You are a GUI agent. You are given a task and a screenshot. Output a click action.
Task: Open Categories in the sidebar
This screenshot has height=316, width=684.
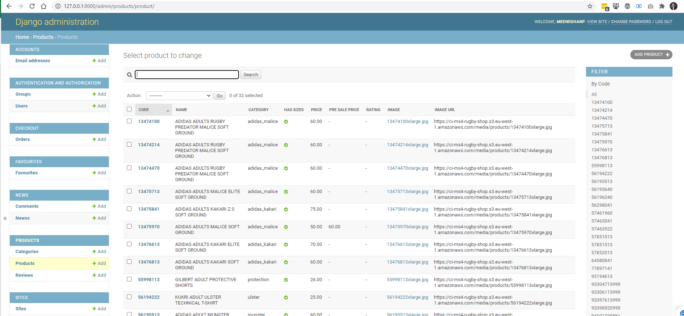coord(27,252)
